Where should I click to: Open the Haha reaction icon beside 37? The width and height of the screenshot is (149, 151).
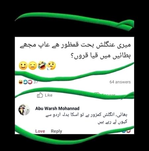pos(21,82)
